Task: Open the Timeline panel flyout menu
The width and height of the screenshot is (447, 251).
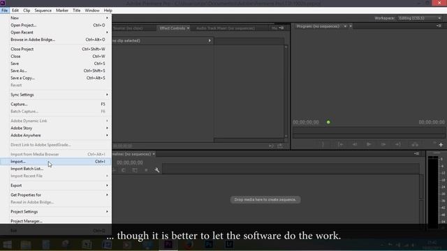Action: click(416, 153)
